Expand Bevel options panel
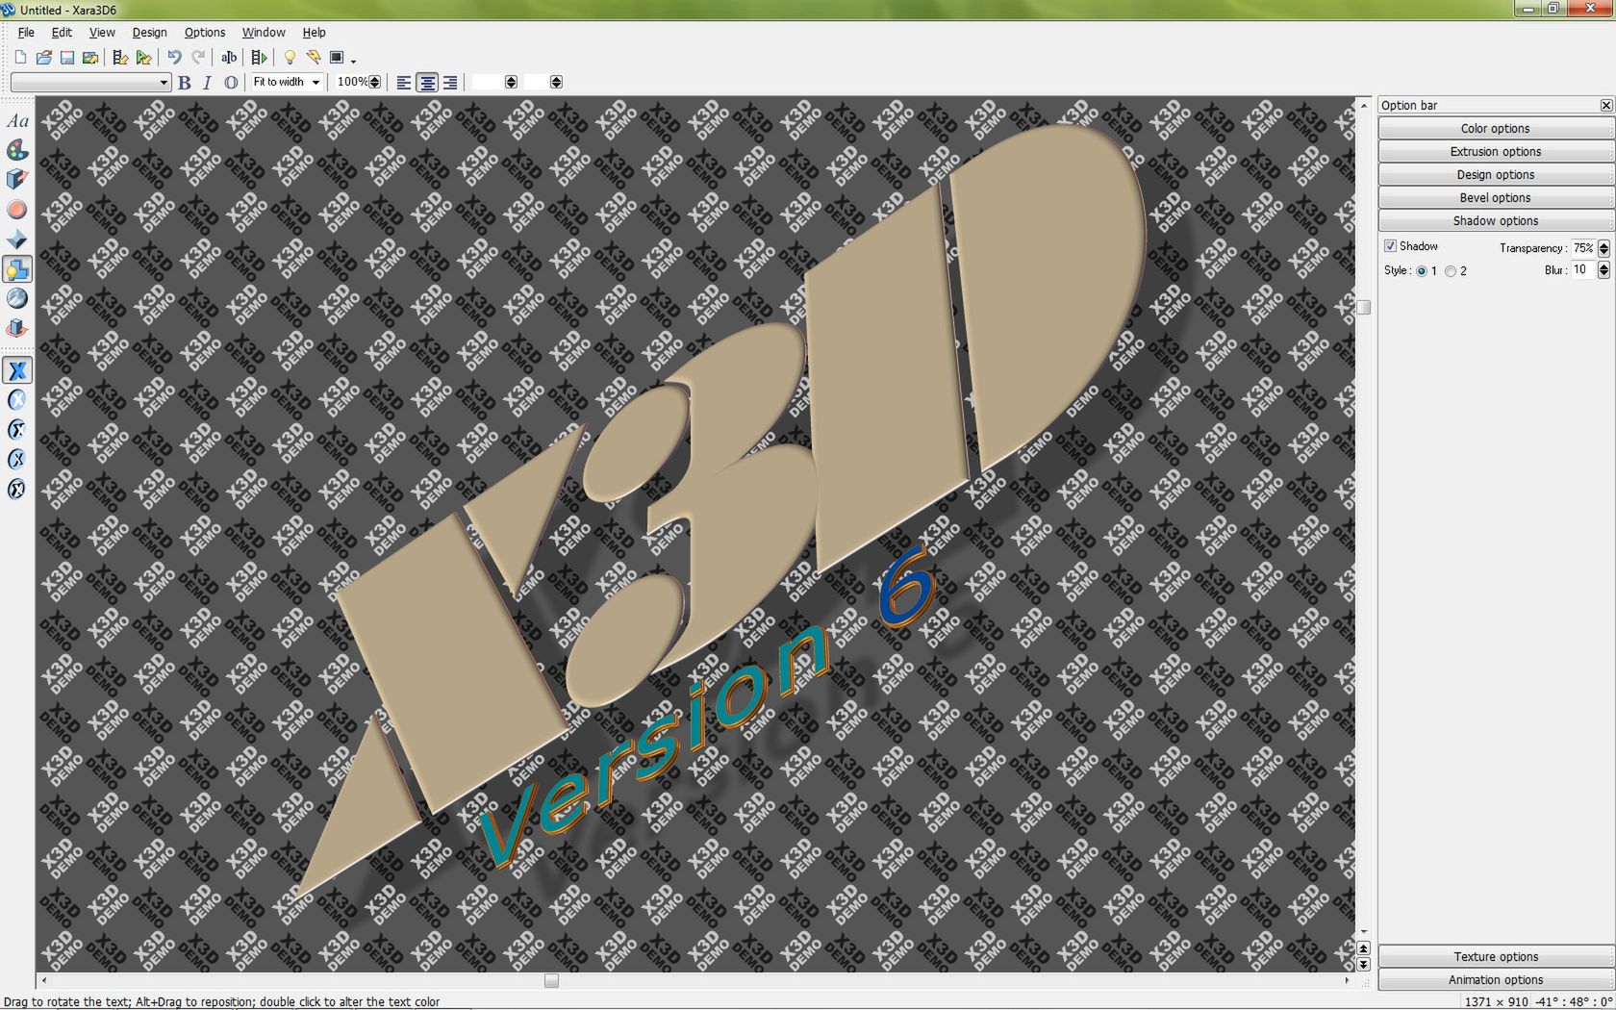 [1496, 198]
